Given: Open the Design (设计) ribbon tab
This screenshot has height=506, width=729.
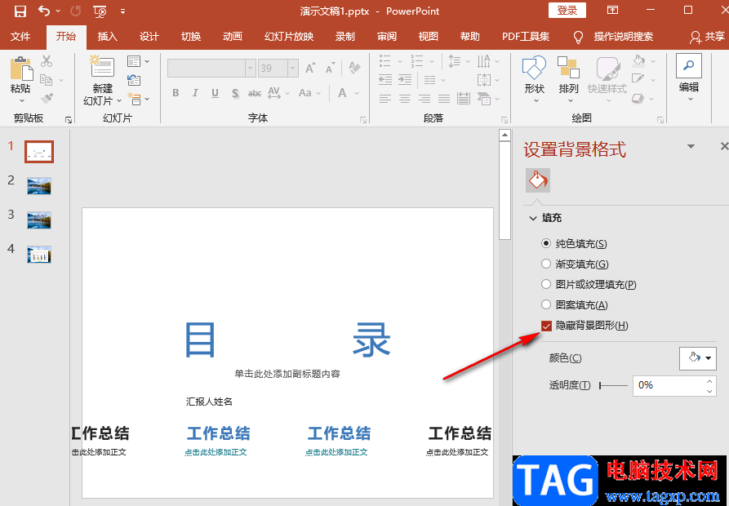Looking at the screenshot, I should coord(149,37).
